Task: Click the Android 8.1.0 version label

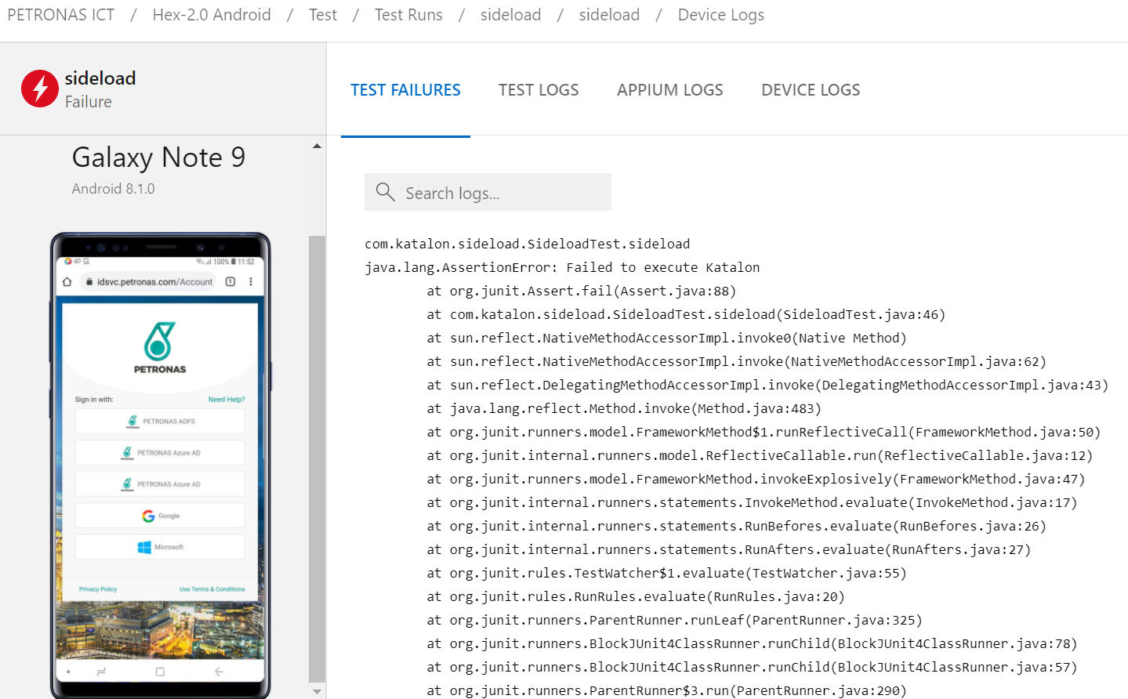Action: [x=113, y=189]
